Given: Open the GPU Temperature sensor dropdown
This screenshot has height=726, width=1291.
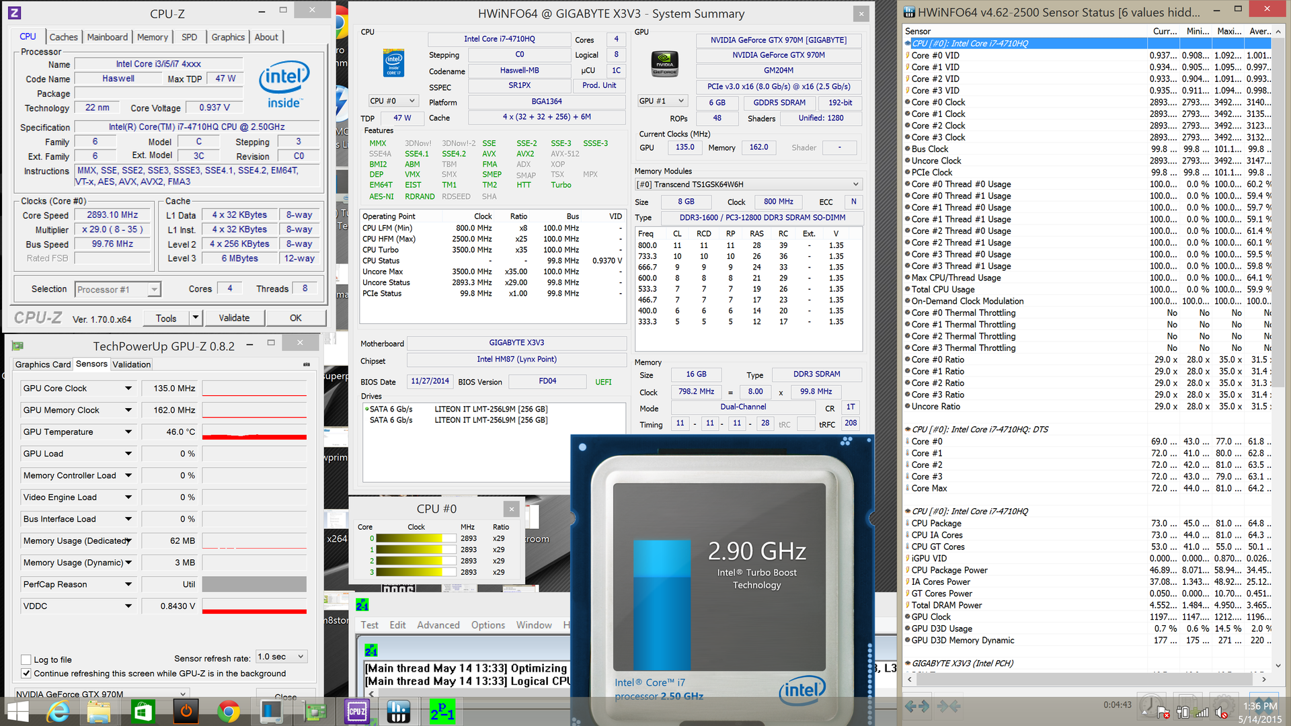Looking at the screenshot, I should click(x=128, y=432).
